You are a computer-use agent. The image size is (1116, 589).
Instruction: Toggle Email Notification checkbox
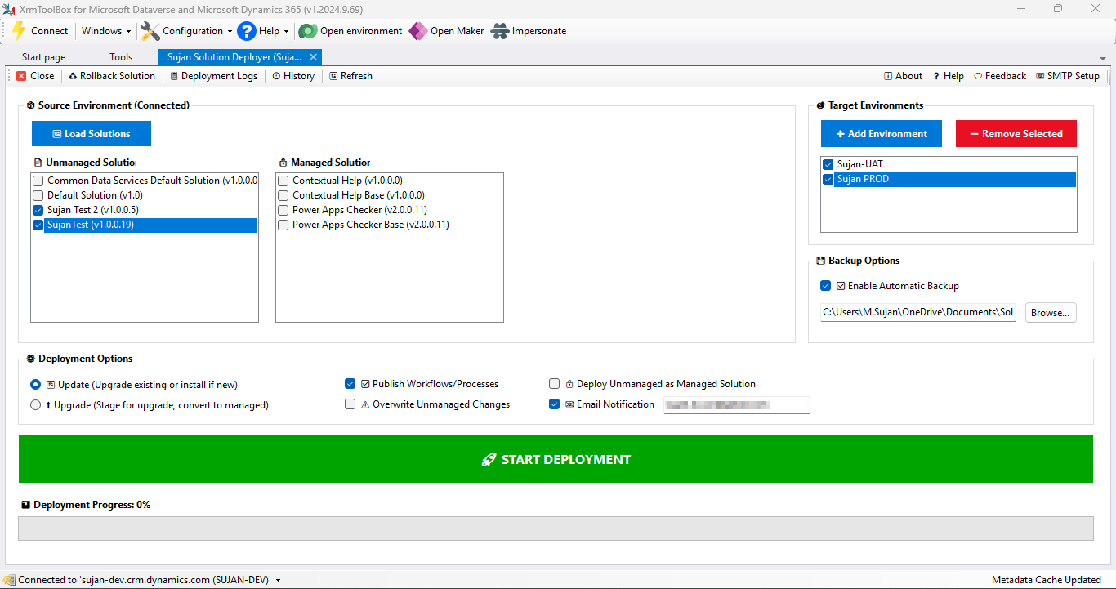pos(555,404)
